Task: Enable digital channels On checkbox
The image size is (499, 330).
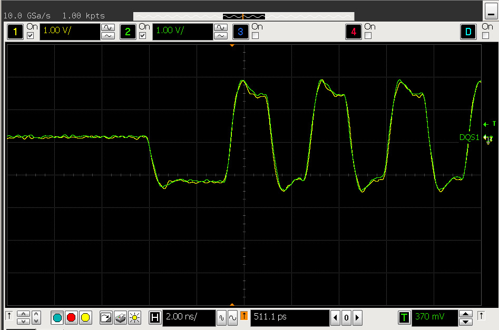Action: pyautogui.click(x=485, y=36)
